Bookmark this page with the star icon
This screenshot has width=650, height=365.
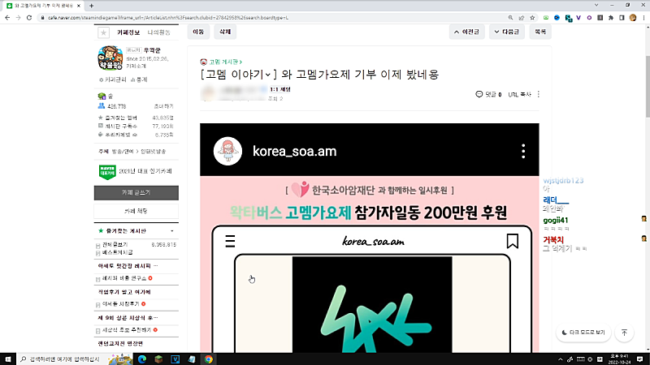click(x=532, y=18)
